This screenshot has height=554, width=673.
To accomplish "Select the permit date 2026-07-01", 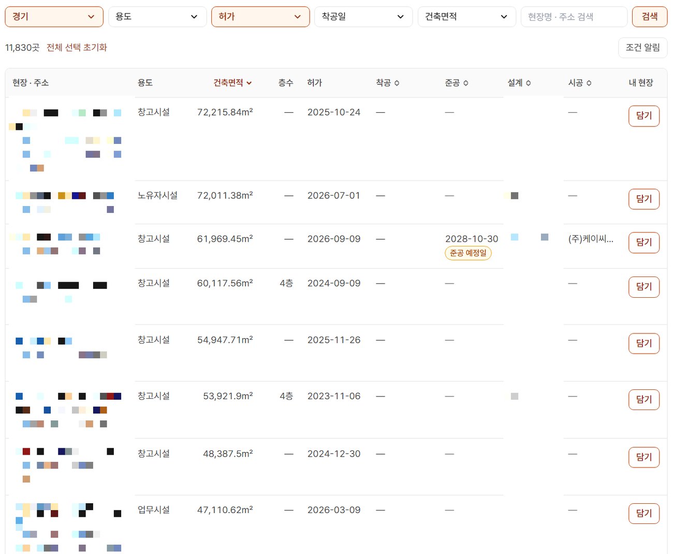I will pyautogui.click(x=334, y=196).
